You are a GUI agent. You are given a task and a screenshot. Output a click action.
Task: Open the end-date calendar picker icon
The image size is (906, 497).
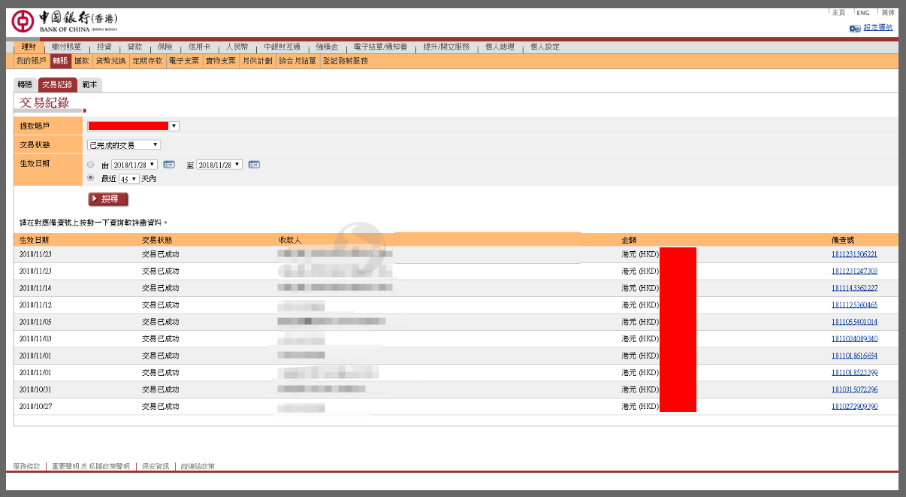pos(254,165)
